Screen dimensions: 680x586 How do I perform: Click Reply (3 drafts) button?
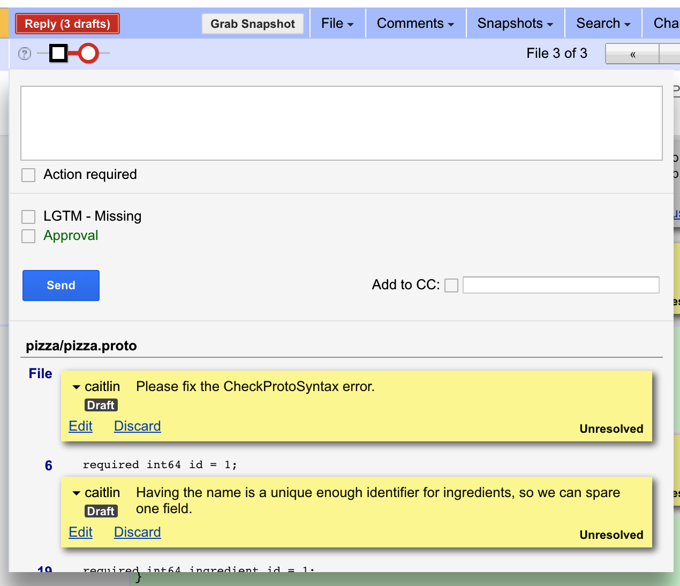point(67,24)
